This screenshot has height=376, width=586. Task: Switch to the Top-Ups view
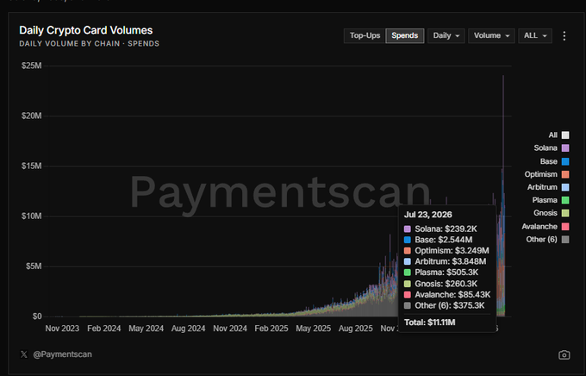point(365,35)
